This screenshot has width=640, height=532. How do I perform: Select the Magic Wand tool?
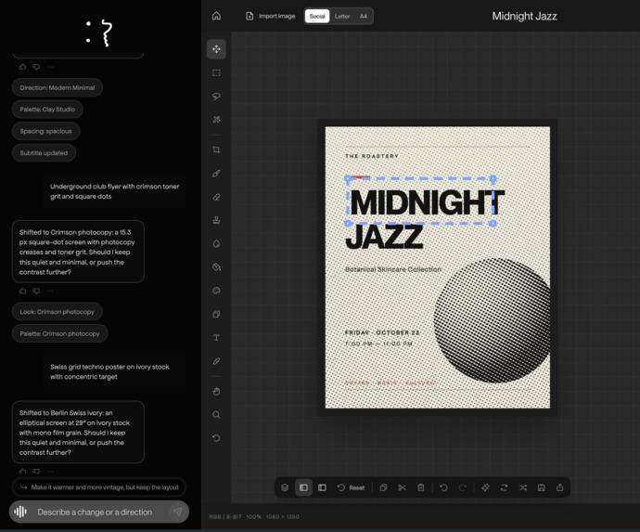click(216, 120)
